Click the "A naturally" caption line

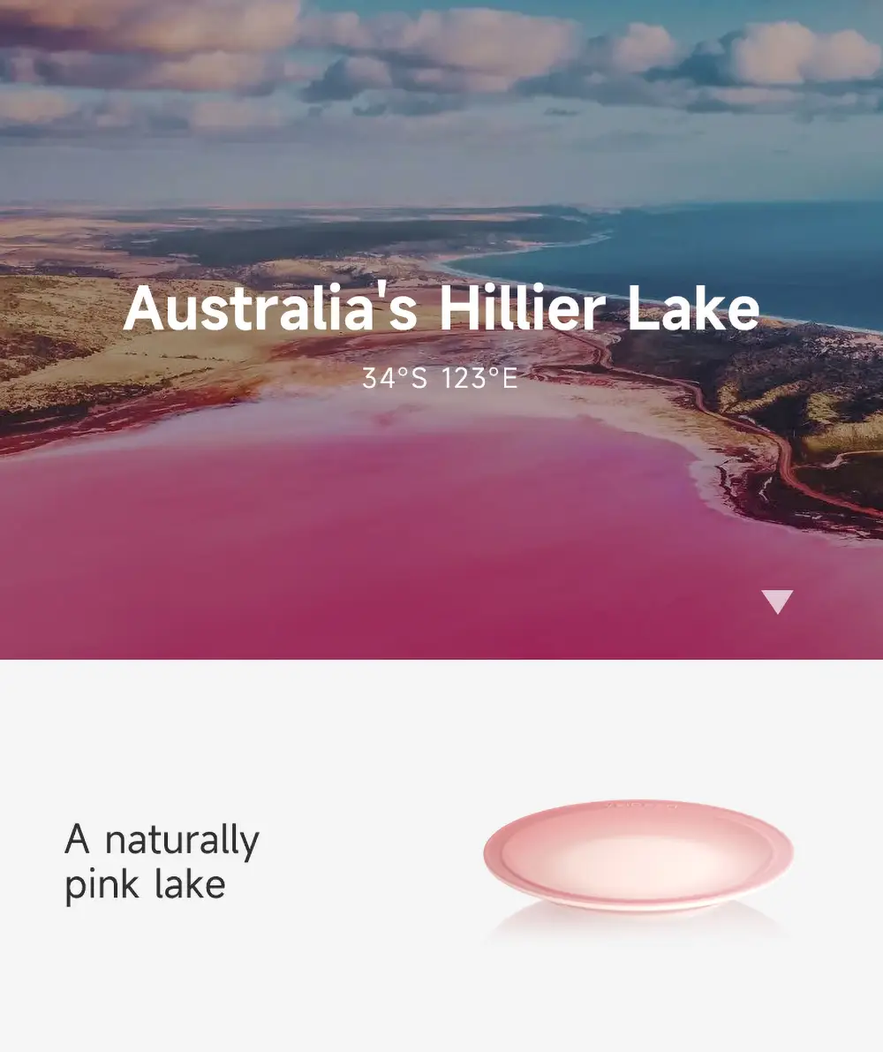[x=162, y=838]
